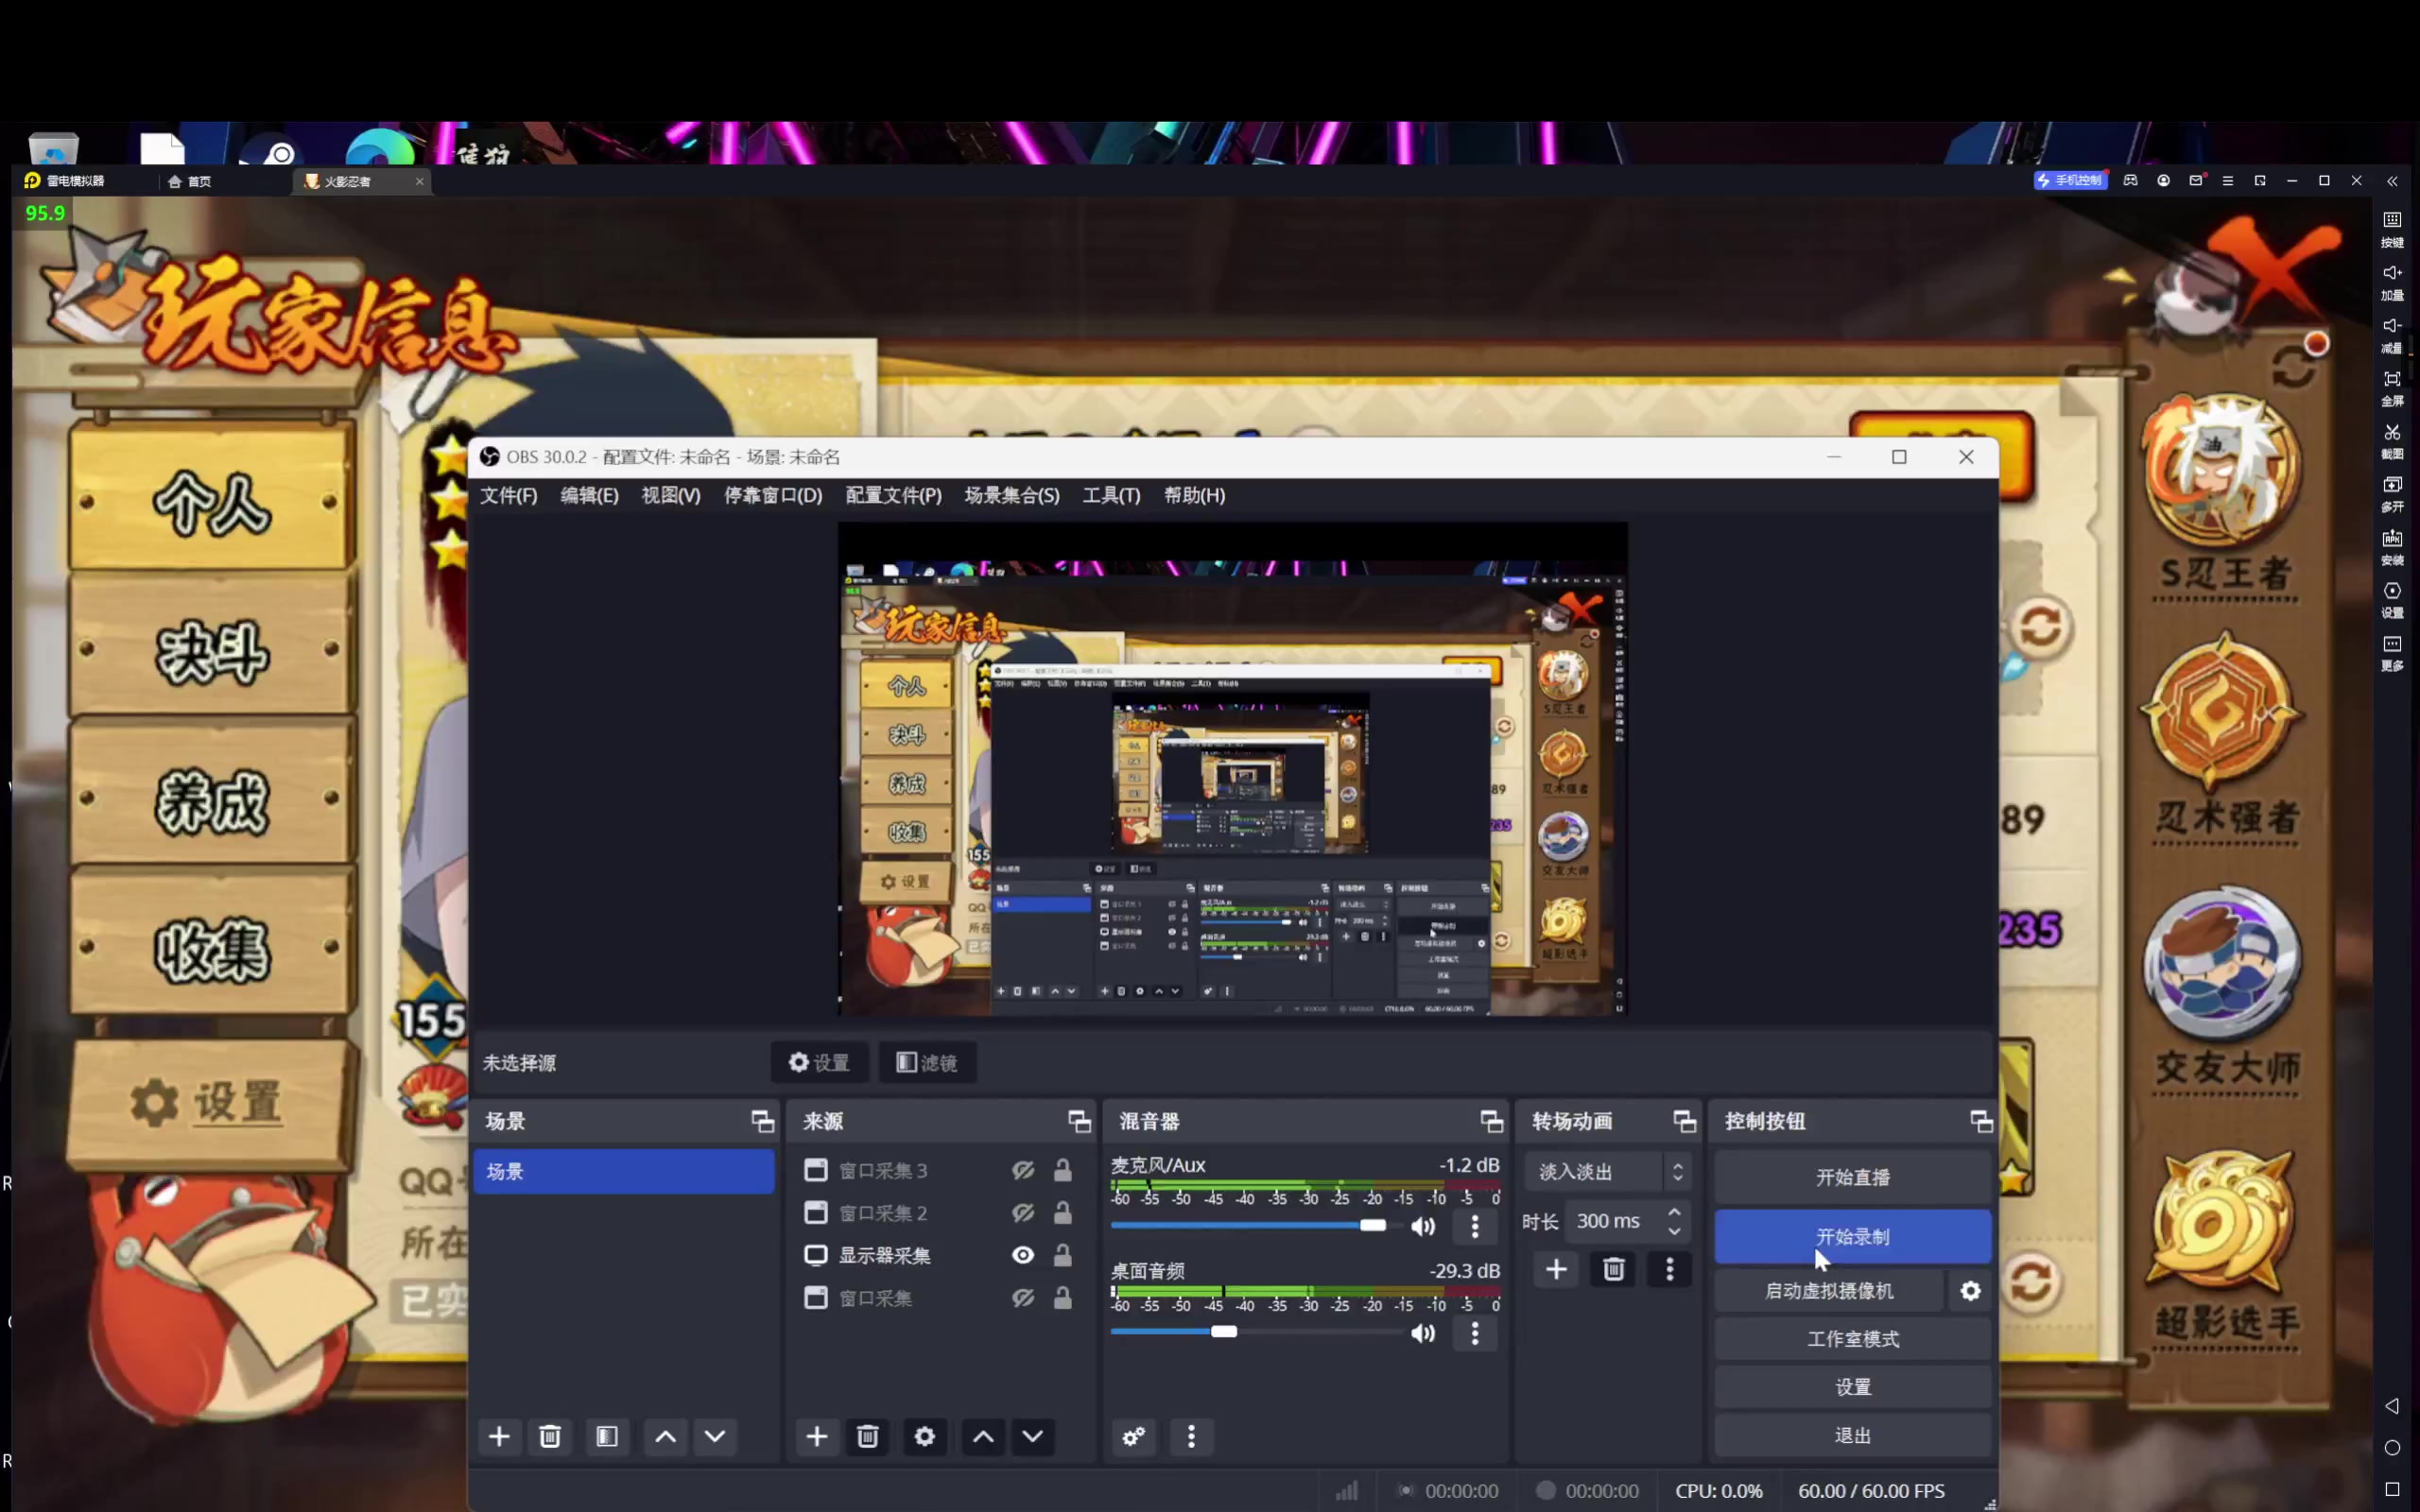Increase volume with emulator 加量 icon
Viewport: 2420px width, 1512px height.
click(x=2392, y=282)
